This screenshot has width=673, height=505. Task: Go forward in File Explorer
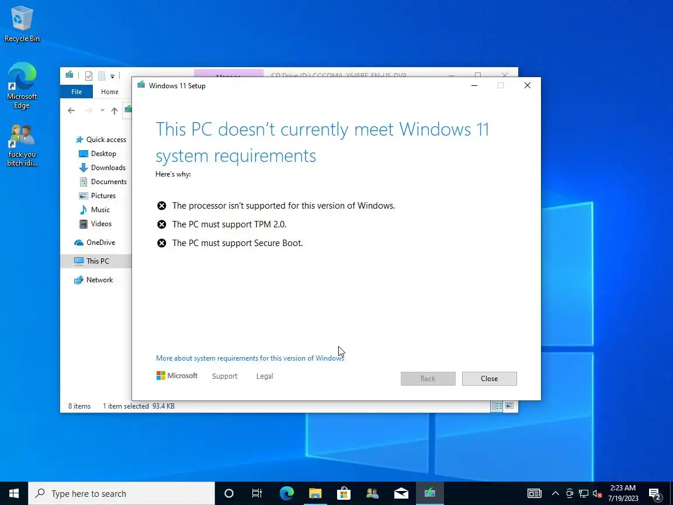click(88, 110)
